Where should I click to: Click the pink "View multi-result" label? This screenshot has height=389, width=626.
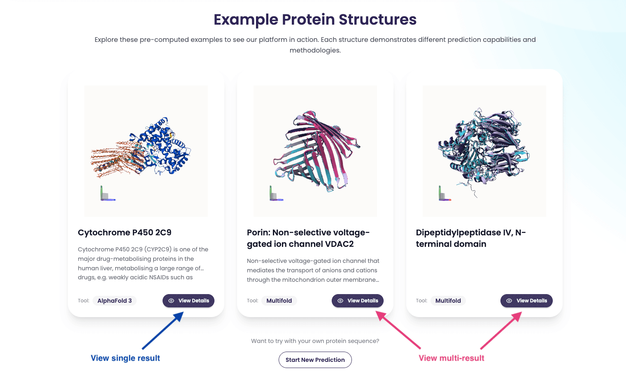(451, 358)
